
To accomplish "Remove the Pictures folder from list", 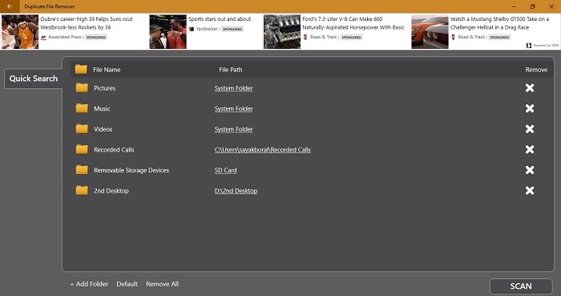I will tap(530, 88).
